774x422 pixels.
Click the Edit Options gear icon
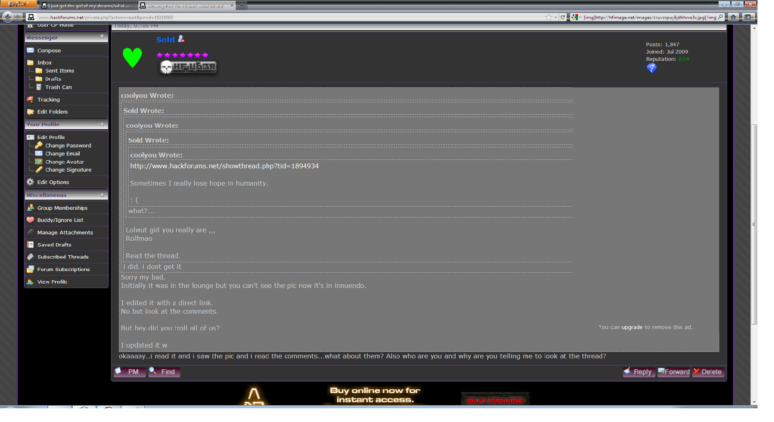tap(30, 182)
